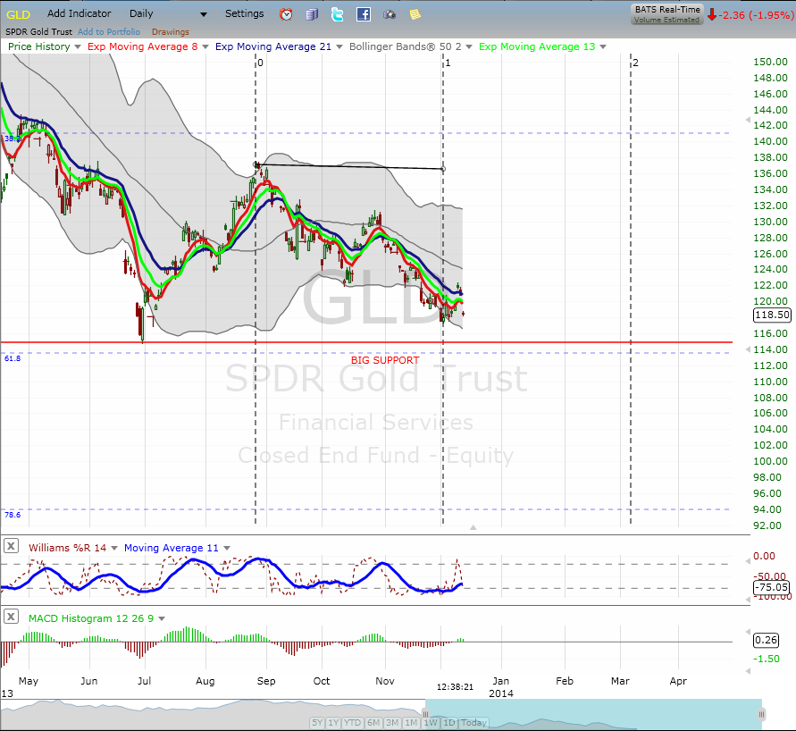Image resolution: width=796 pixels, height=731 pixels.
Task: Click current price label 118.50
Action: click(772, 315)
